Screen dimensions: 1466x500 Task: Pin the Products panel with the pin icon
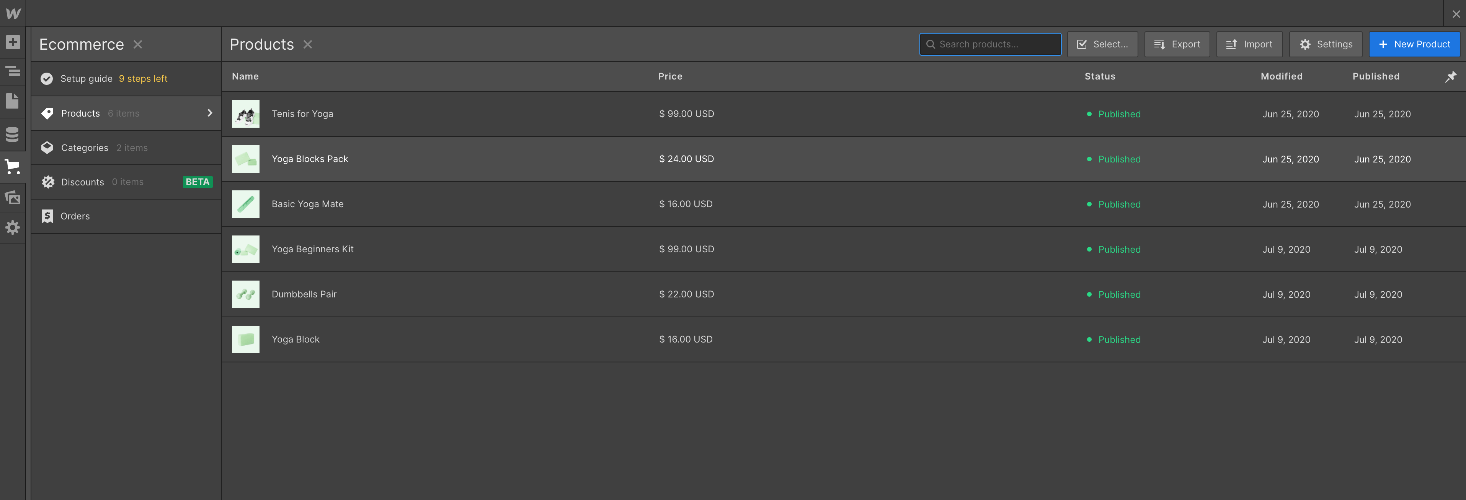click(1451, 76)
